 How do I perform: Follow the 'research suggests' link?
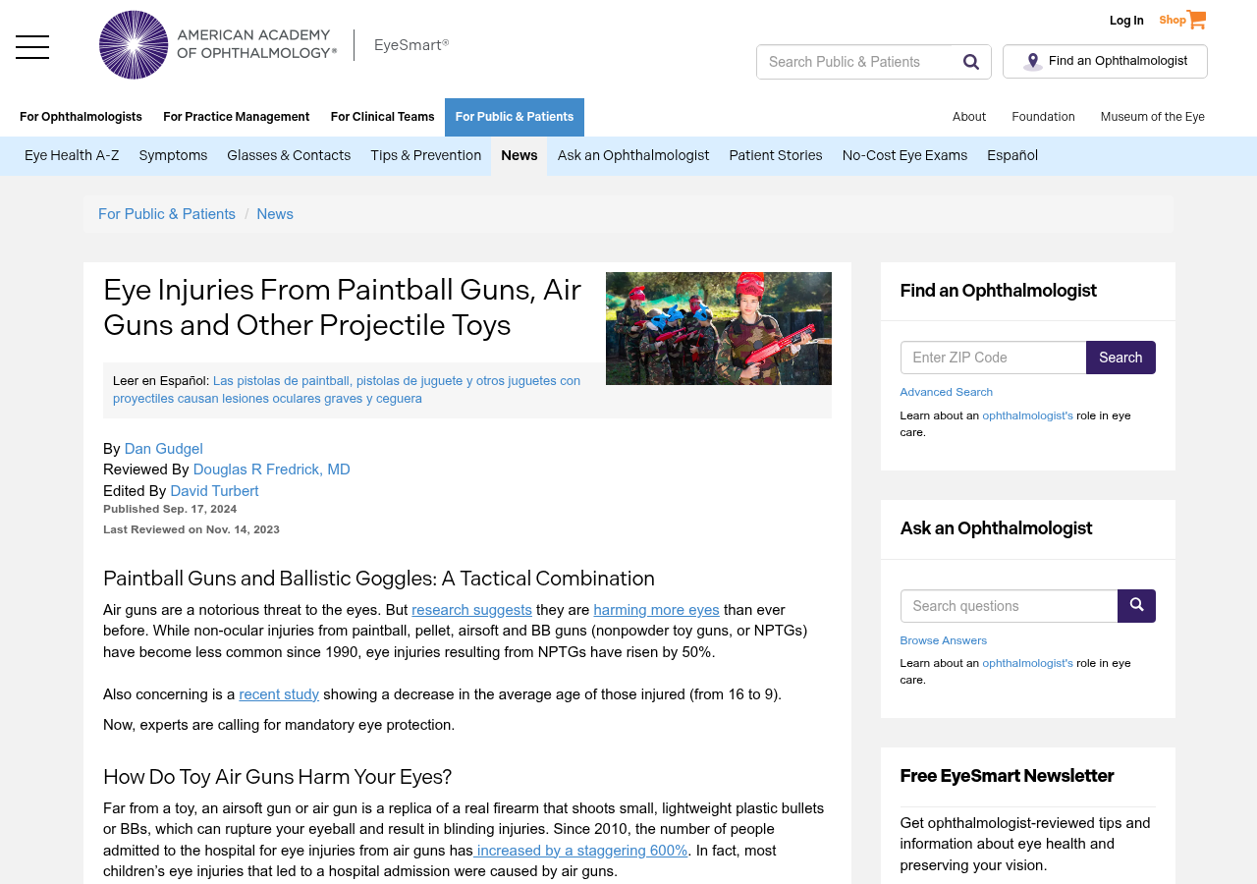471,610
